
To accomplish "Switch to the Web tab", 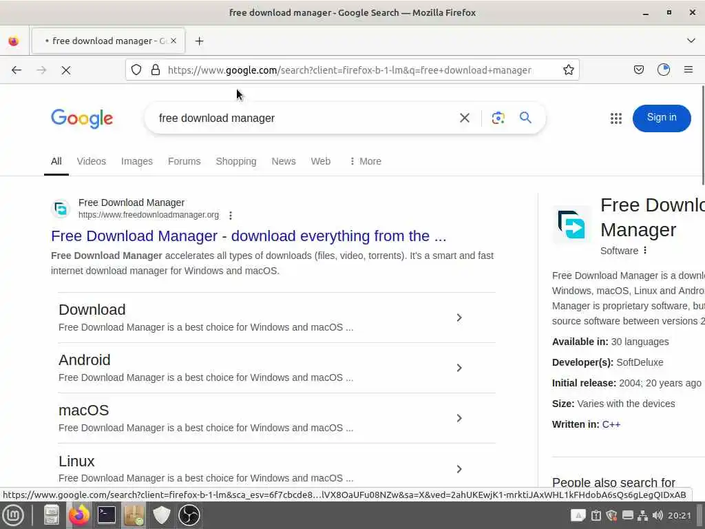I will [321, 161].
